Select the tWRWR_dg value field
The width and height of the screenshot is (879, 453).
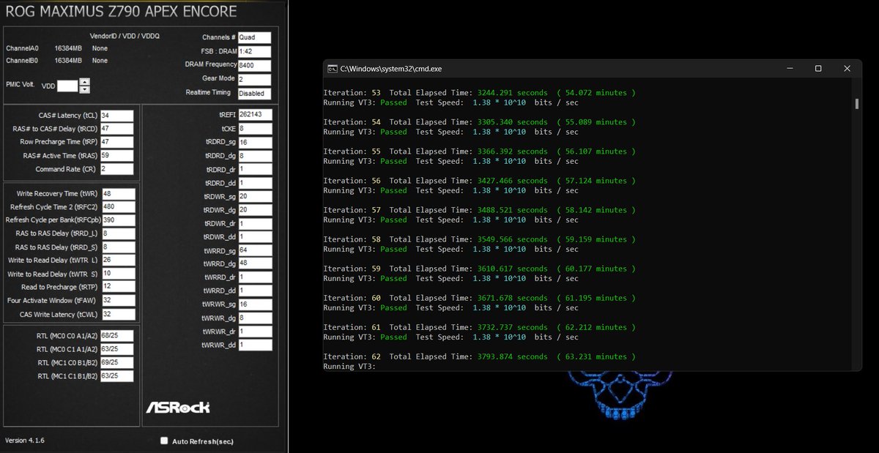point(254,318)
